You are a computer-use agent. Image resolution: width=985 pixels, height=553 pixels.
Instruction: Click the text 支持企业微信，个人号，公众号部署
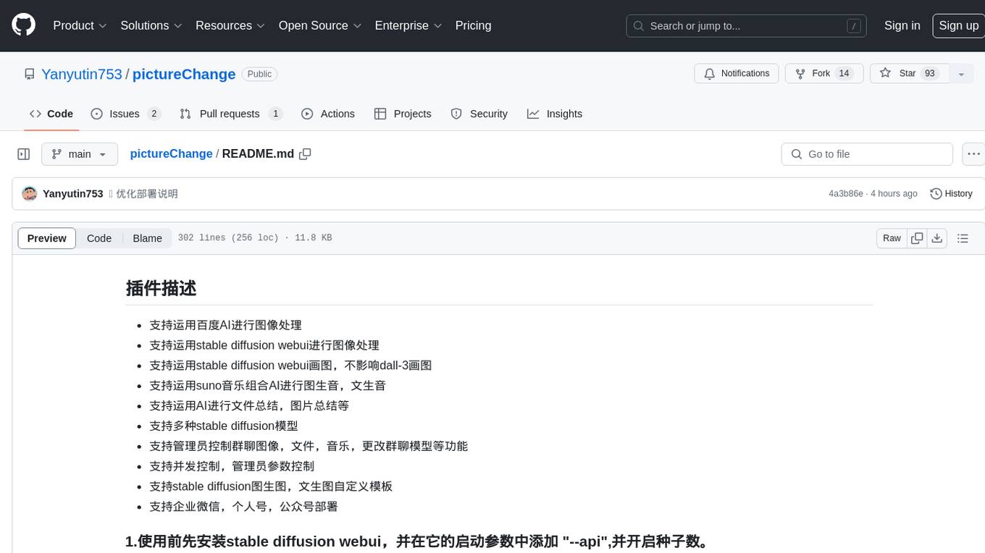pyautogui.click(x=243, y=507)
